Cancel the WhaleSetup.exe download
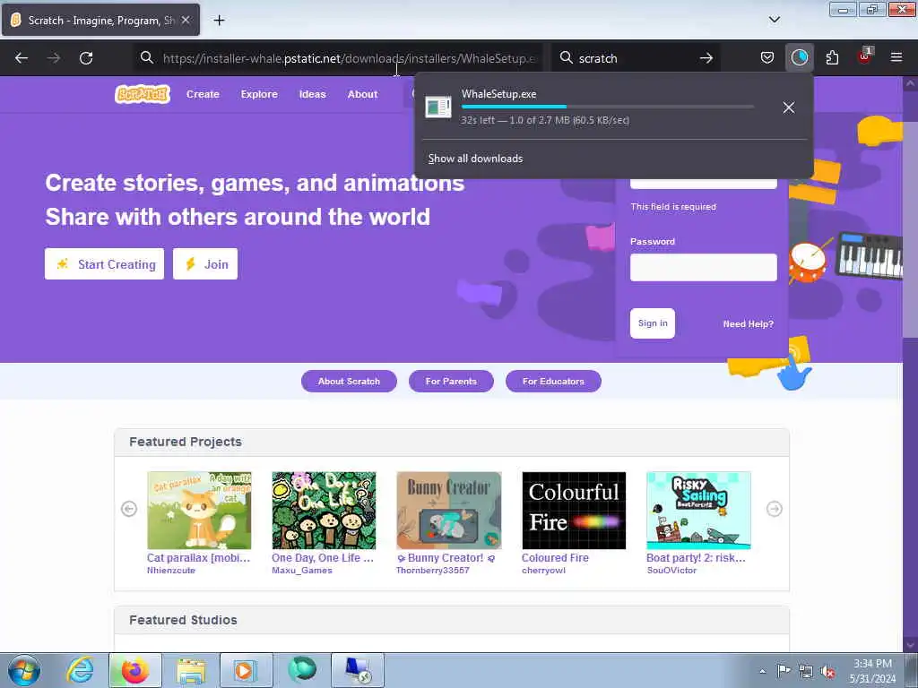918x688 pixels. click(x=789, y=107)
